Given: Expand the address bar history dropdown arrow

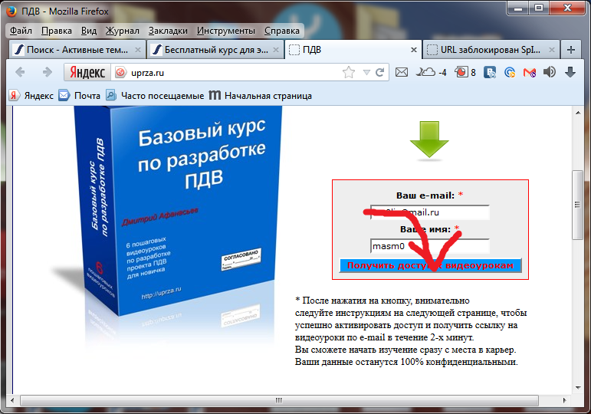Looking at the screenshot, I should pos(366,72).
